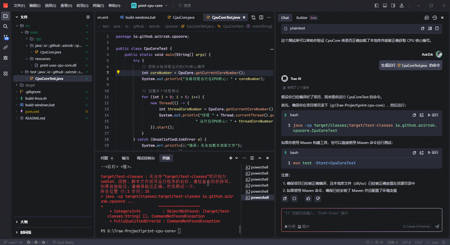Toggle the bottom panel layout button
This screenshot has height=245, width=450.
pyautogui.click(x=385, y=6)
